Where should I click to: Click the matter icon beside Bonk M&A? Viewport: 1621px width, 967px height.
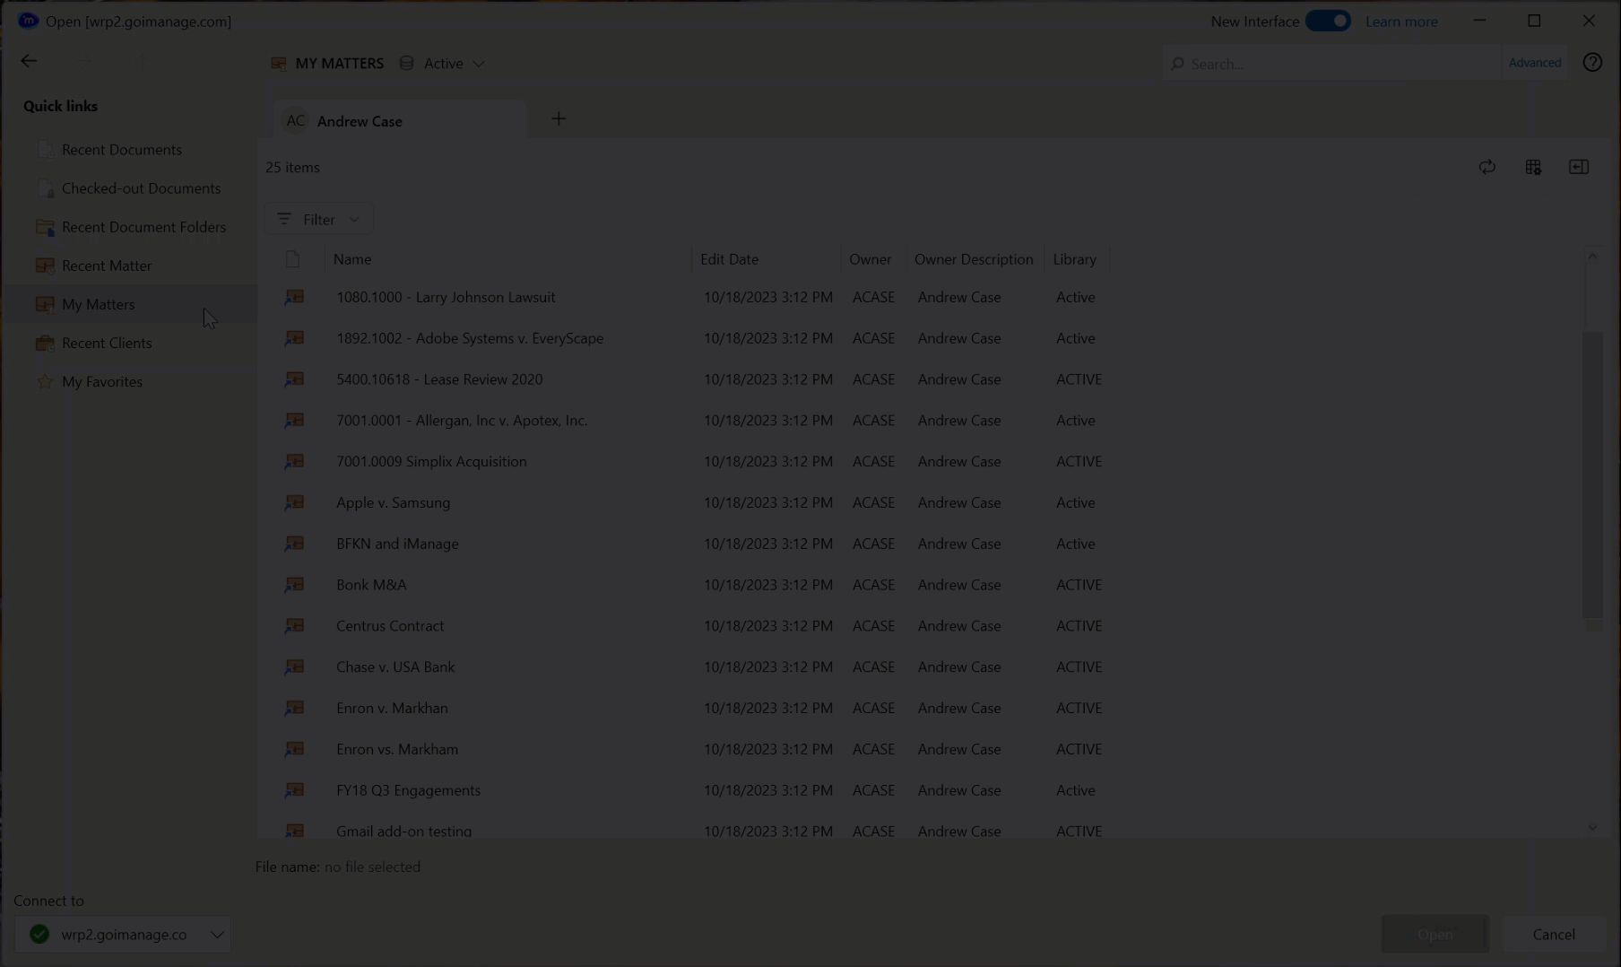(x=294, y=585)
